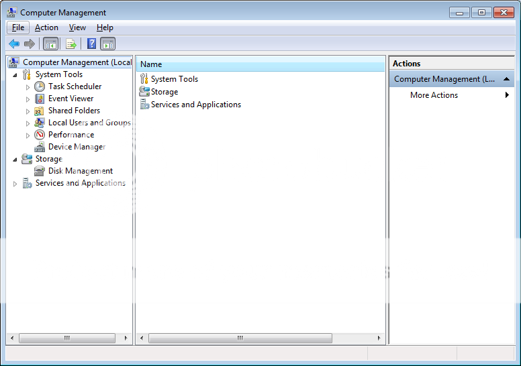Select Event Viewer label in the tree

click(x=70, y=99)
